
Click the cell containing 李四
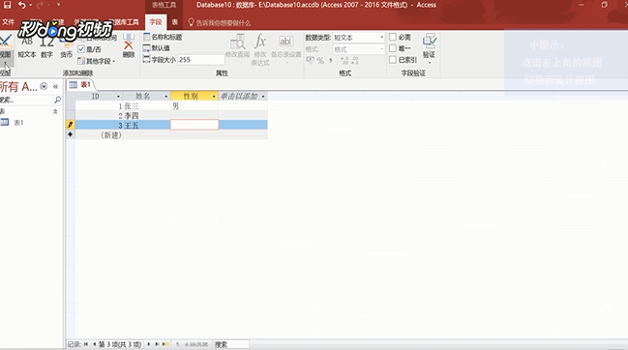[146, 116]
